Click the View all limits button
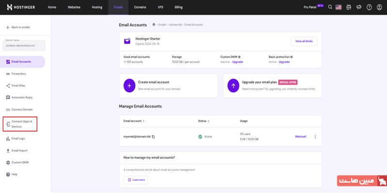 [304, 41]
